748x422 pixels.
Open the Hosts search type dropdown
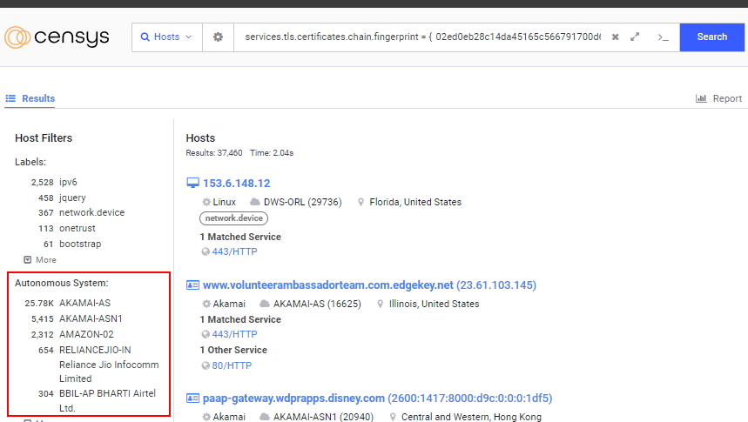click(x=167, y=37)
